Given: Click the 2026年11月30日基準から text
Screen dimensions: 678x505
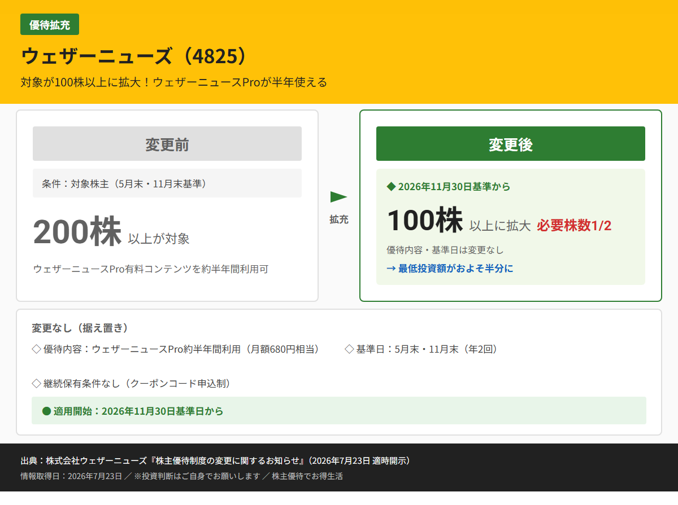Looking at the screenshot, I should pyautogui.click(x=454, y=186).
